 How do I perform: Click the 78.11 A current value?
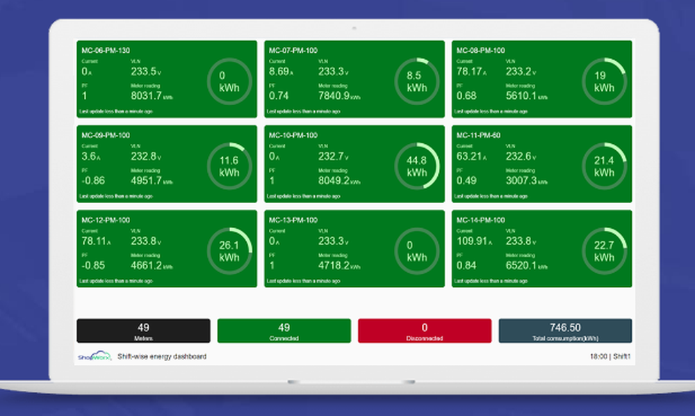click(x=96, y=241)
